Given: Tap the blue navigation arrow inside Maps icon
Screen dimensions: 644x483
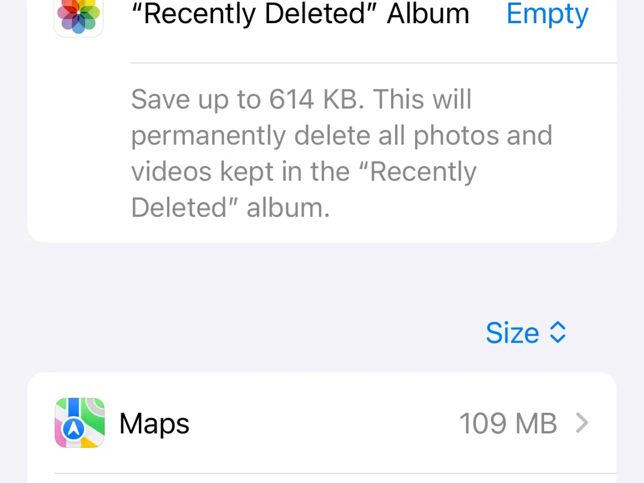Looking at the screenshot, I should [74, 429].
